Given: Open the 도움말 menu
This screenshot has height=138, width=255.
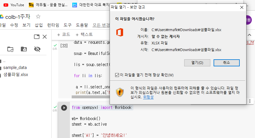Looking at the screenshot, I should (x=82, y=25).
